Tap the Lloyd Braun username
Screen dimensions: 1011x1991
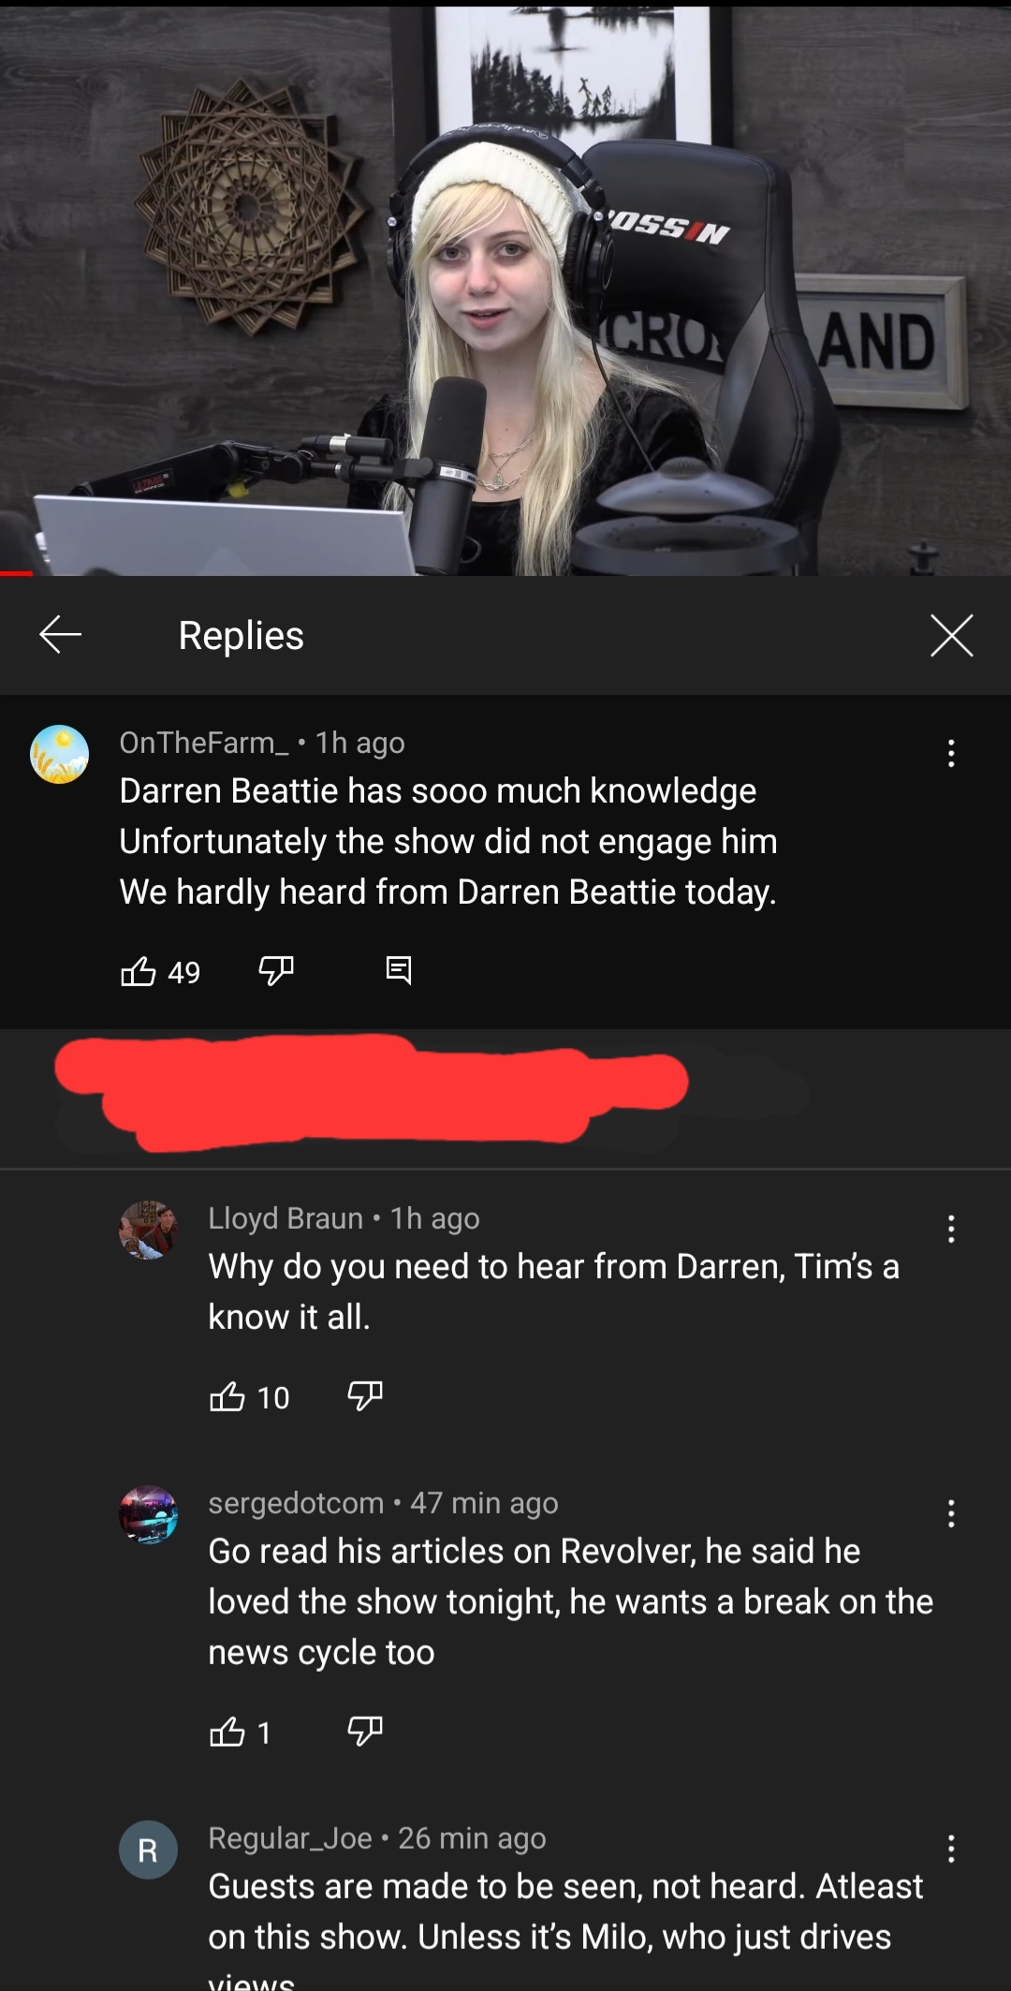(286, 1218)
